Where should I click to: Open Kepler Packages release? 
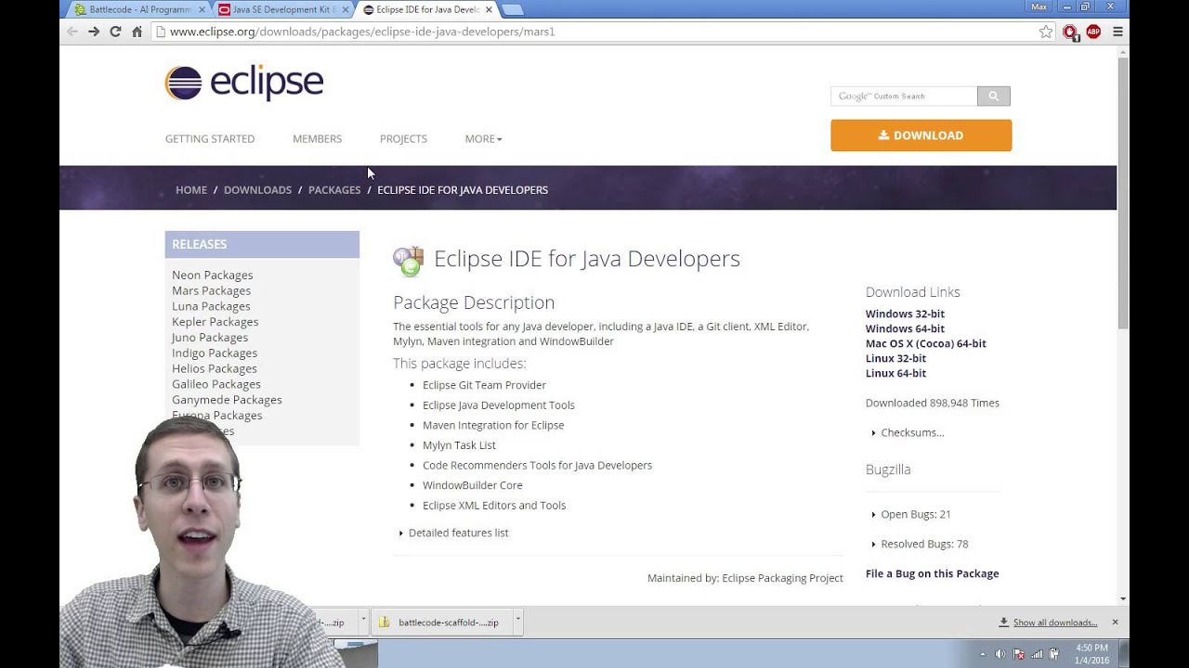pos(215,322)
